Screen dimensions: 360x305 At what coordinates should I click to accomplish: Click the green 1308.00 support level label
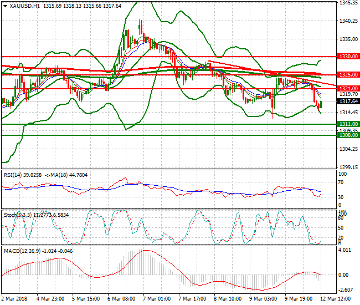[348, 135]
